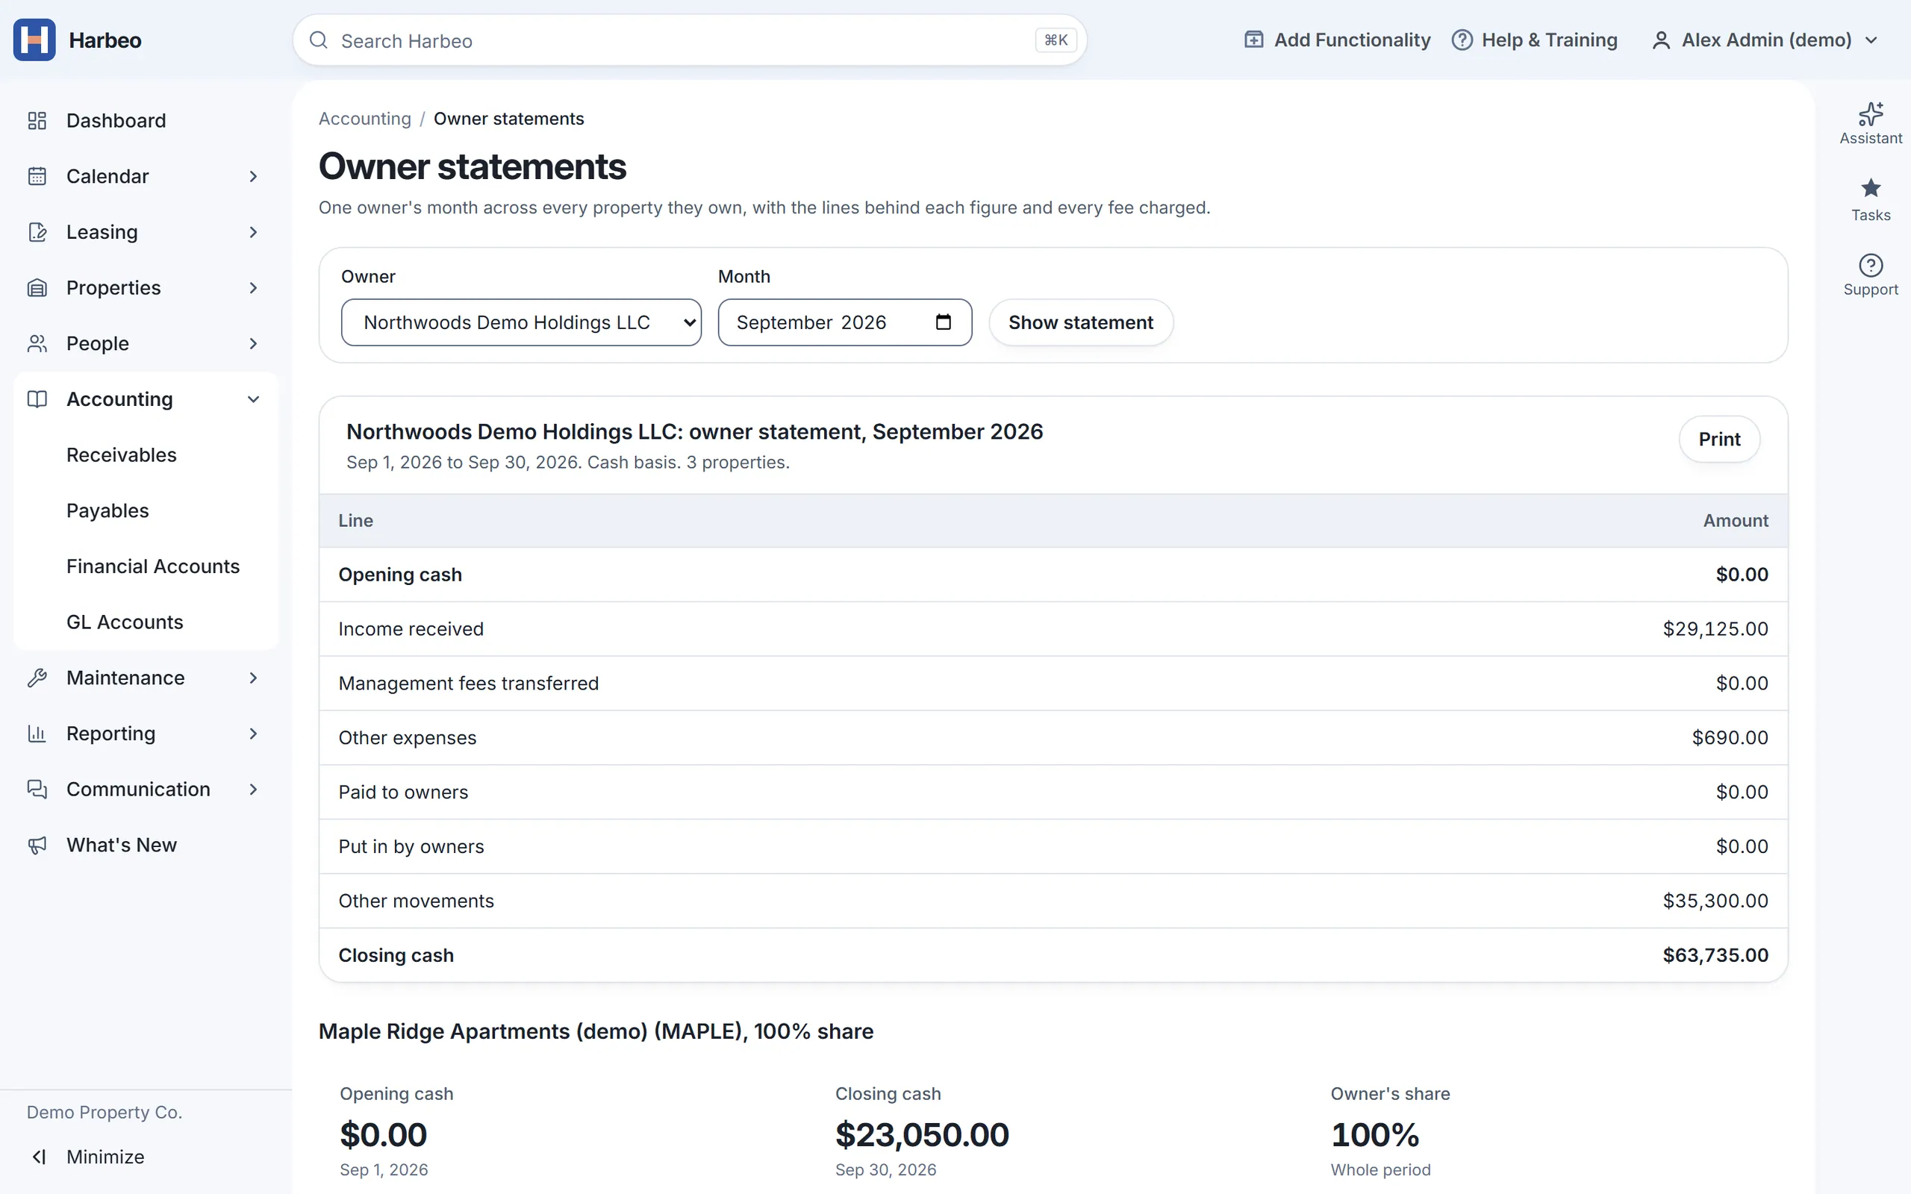Expand the Calendar menu chevron
Screen dimensions: 1911x1194
[x=253, y=176]
